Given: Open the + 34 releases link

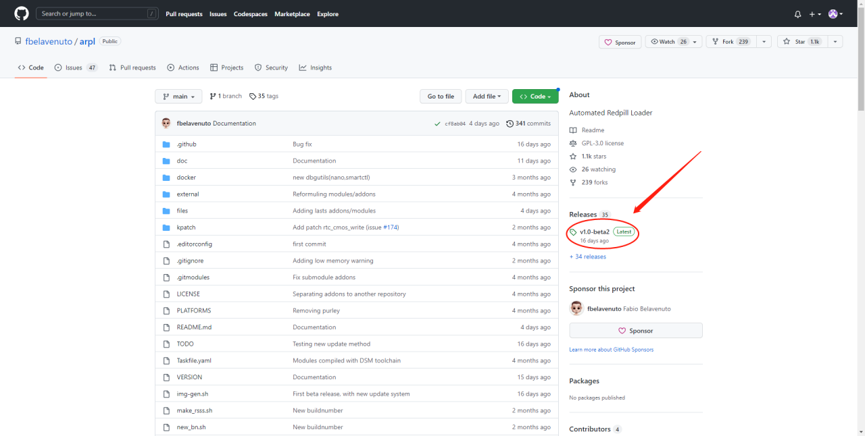Looking at the screenshot, I should 587,256.
